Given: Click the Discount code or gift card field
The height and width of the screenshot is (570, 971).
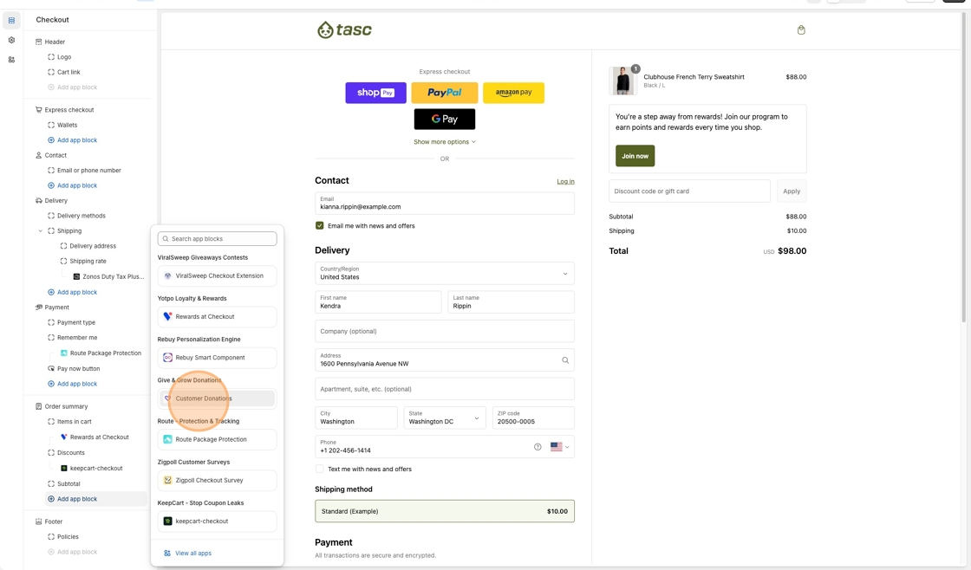Looking at the screenshot, I should (689, 191).
